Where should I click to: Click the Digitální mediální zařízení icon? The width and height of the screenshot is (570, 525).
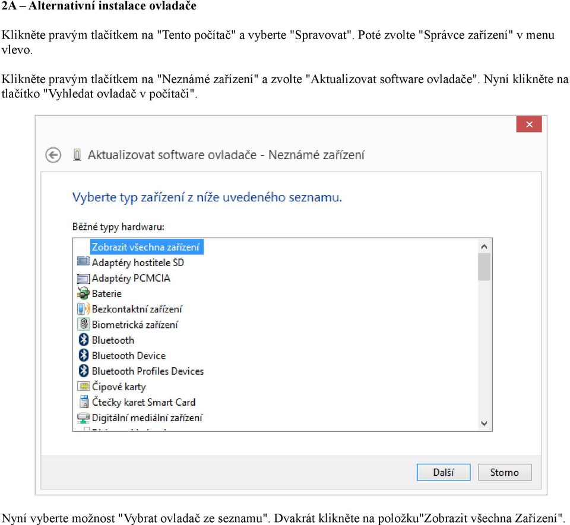click(84, 418)
